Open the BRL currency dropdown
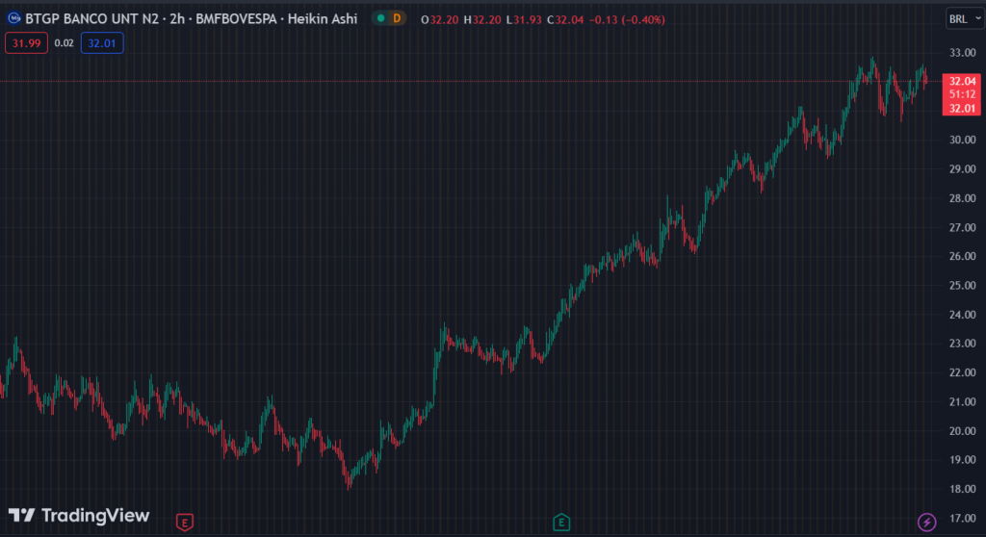The width and height of the screenshot is (986, 537). pyautogui.click(x=965, y=19)
